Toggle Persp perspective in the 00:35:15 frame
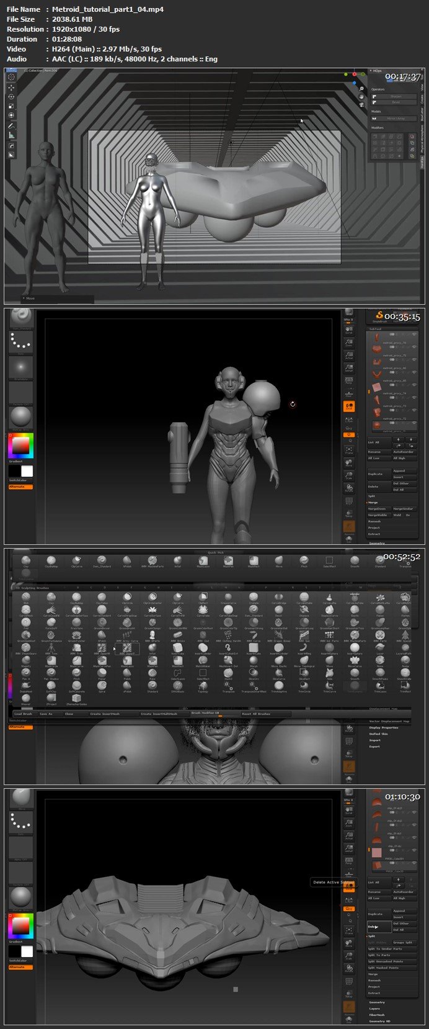 click(348, 380)
